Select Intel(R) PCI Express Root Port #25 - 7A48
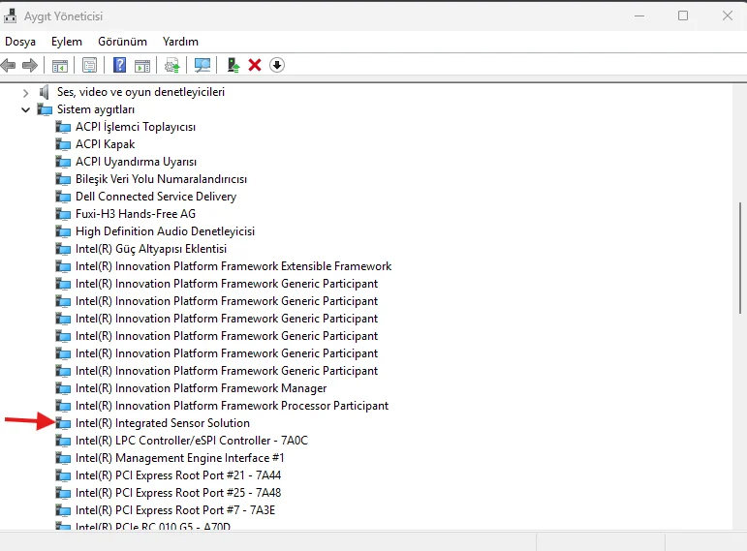The height and width of the screenshot is (551, 747). point(178,493)
